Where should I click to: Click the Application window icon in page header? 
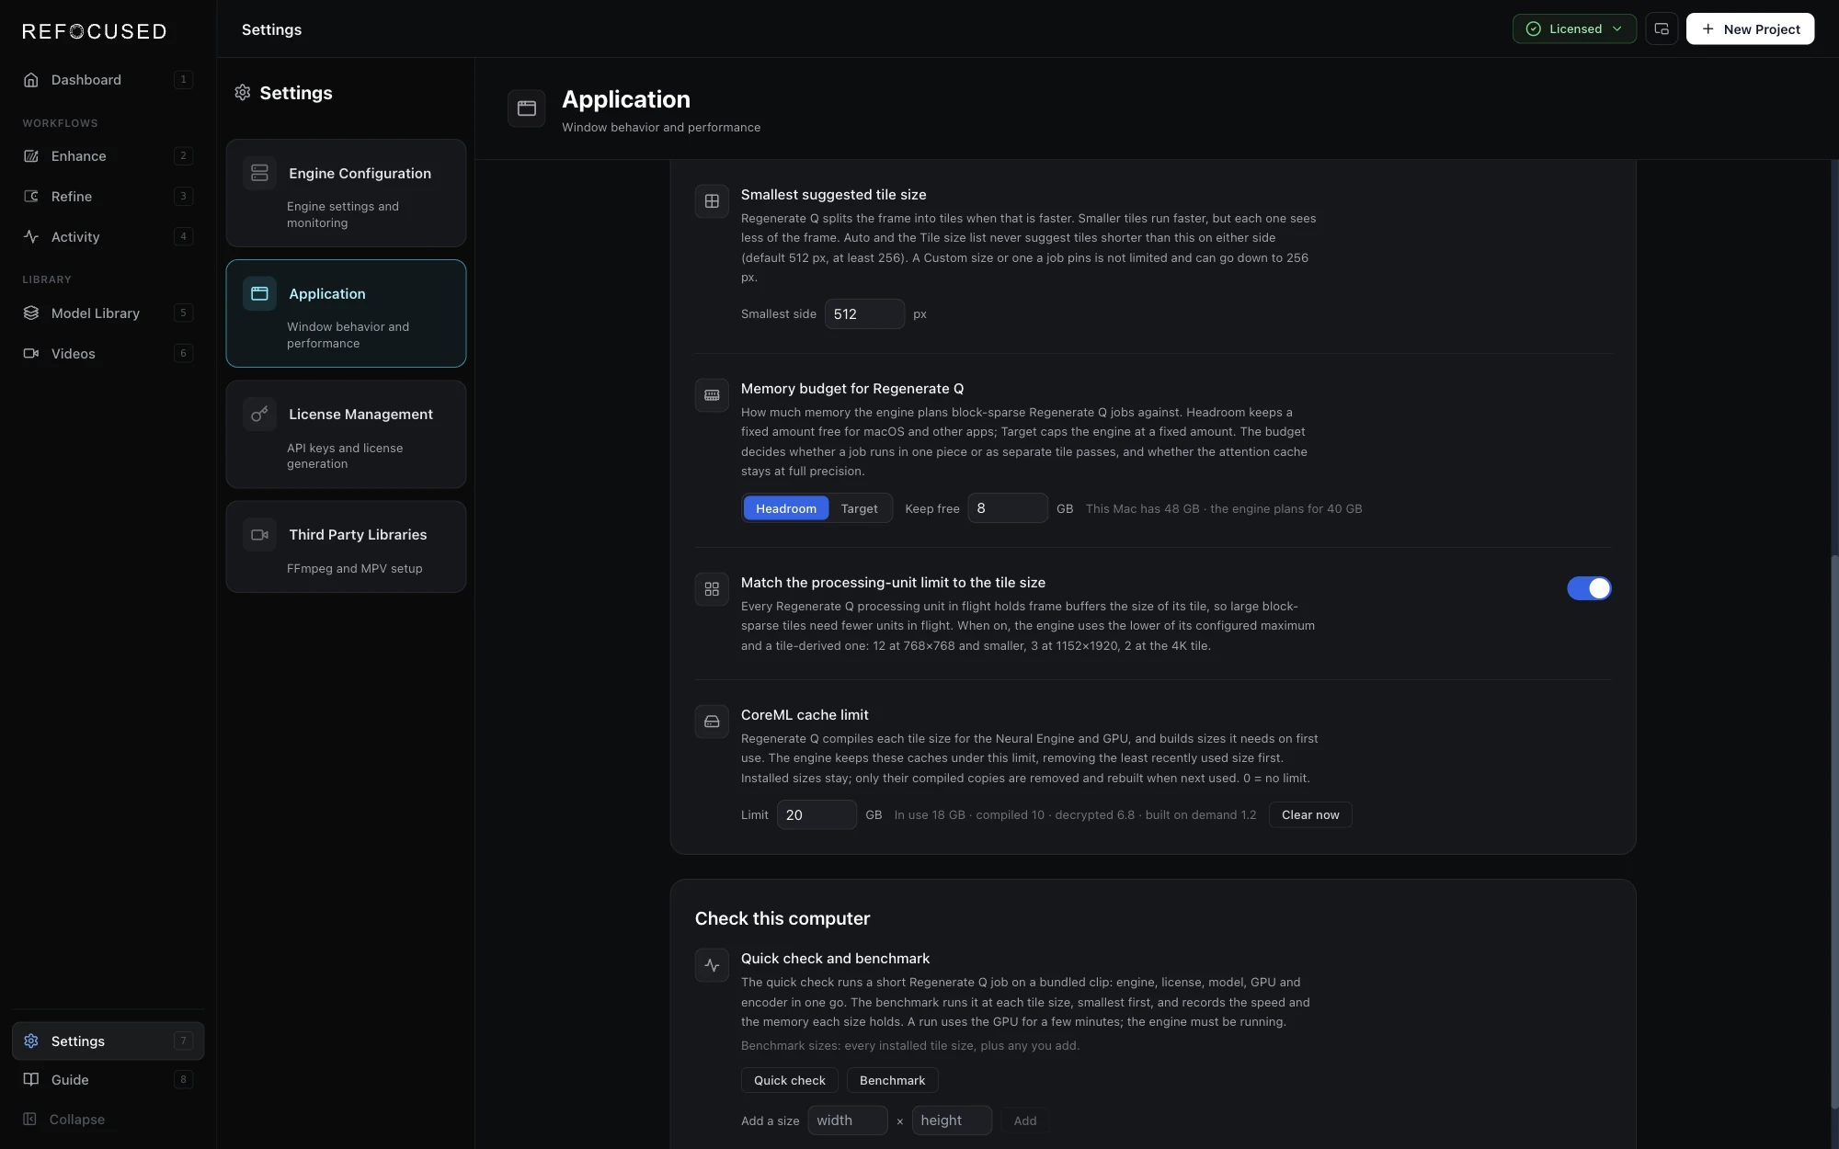point(527,108)
